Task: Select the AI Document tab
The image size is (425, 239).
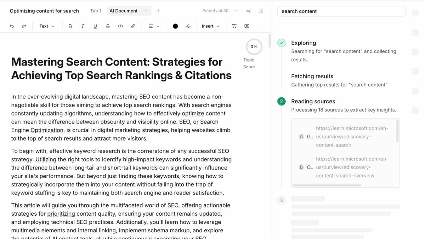Action: [124, 11]
